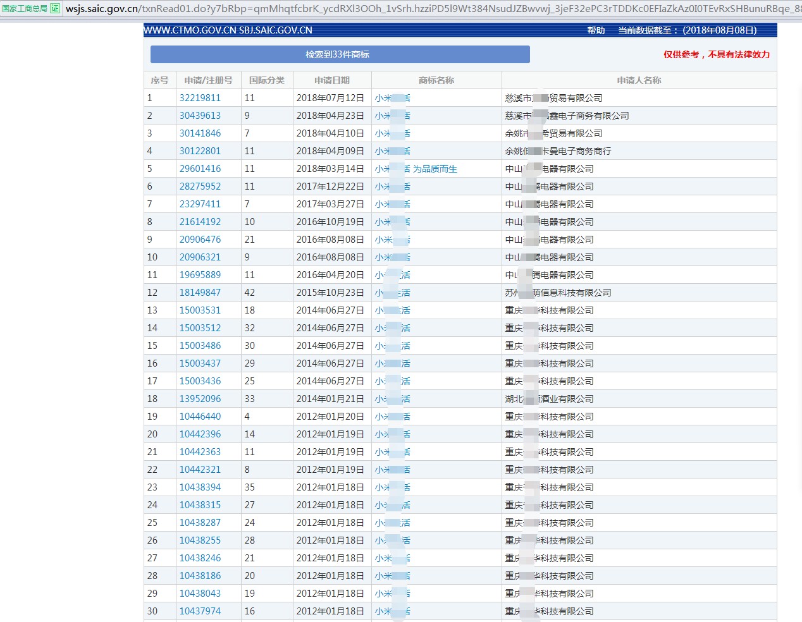Click the 申请/注册号 column header
This screenshot has height=622, width=802.
(208, 80)
